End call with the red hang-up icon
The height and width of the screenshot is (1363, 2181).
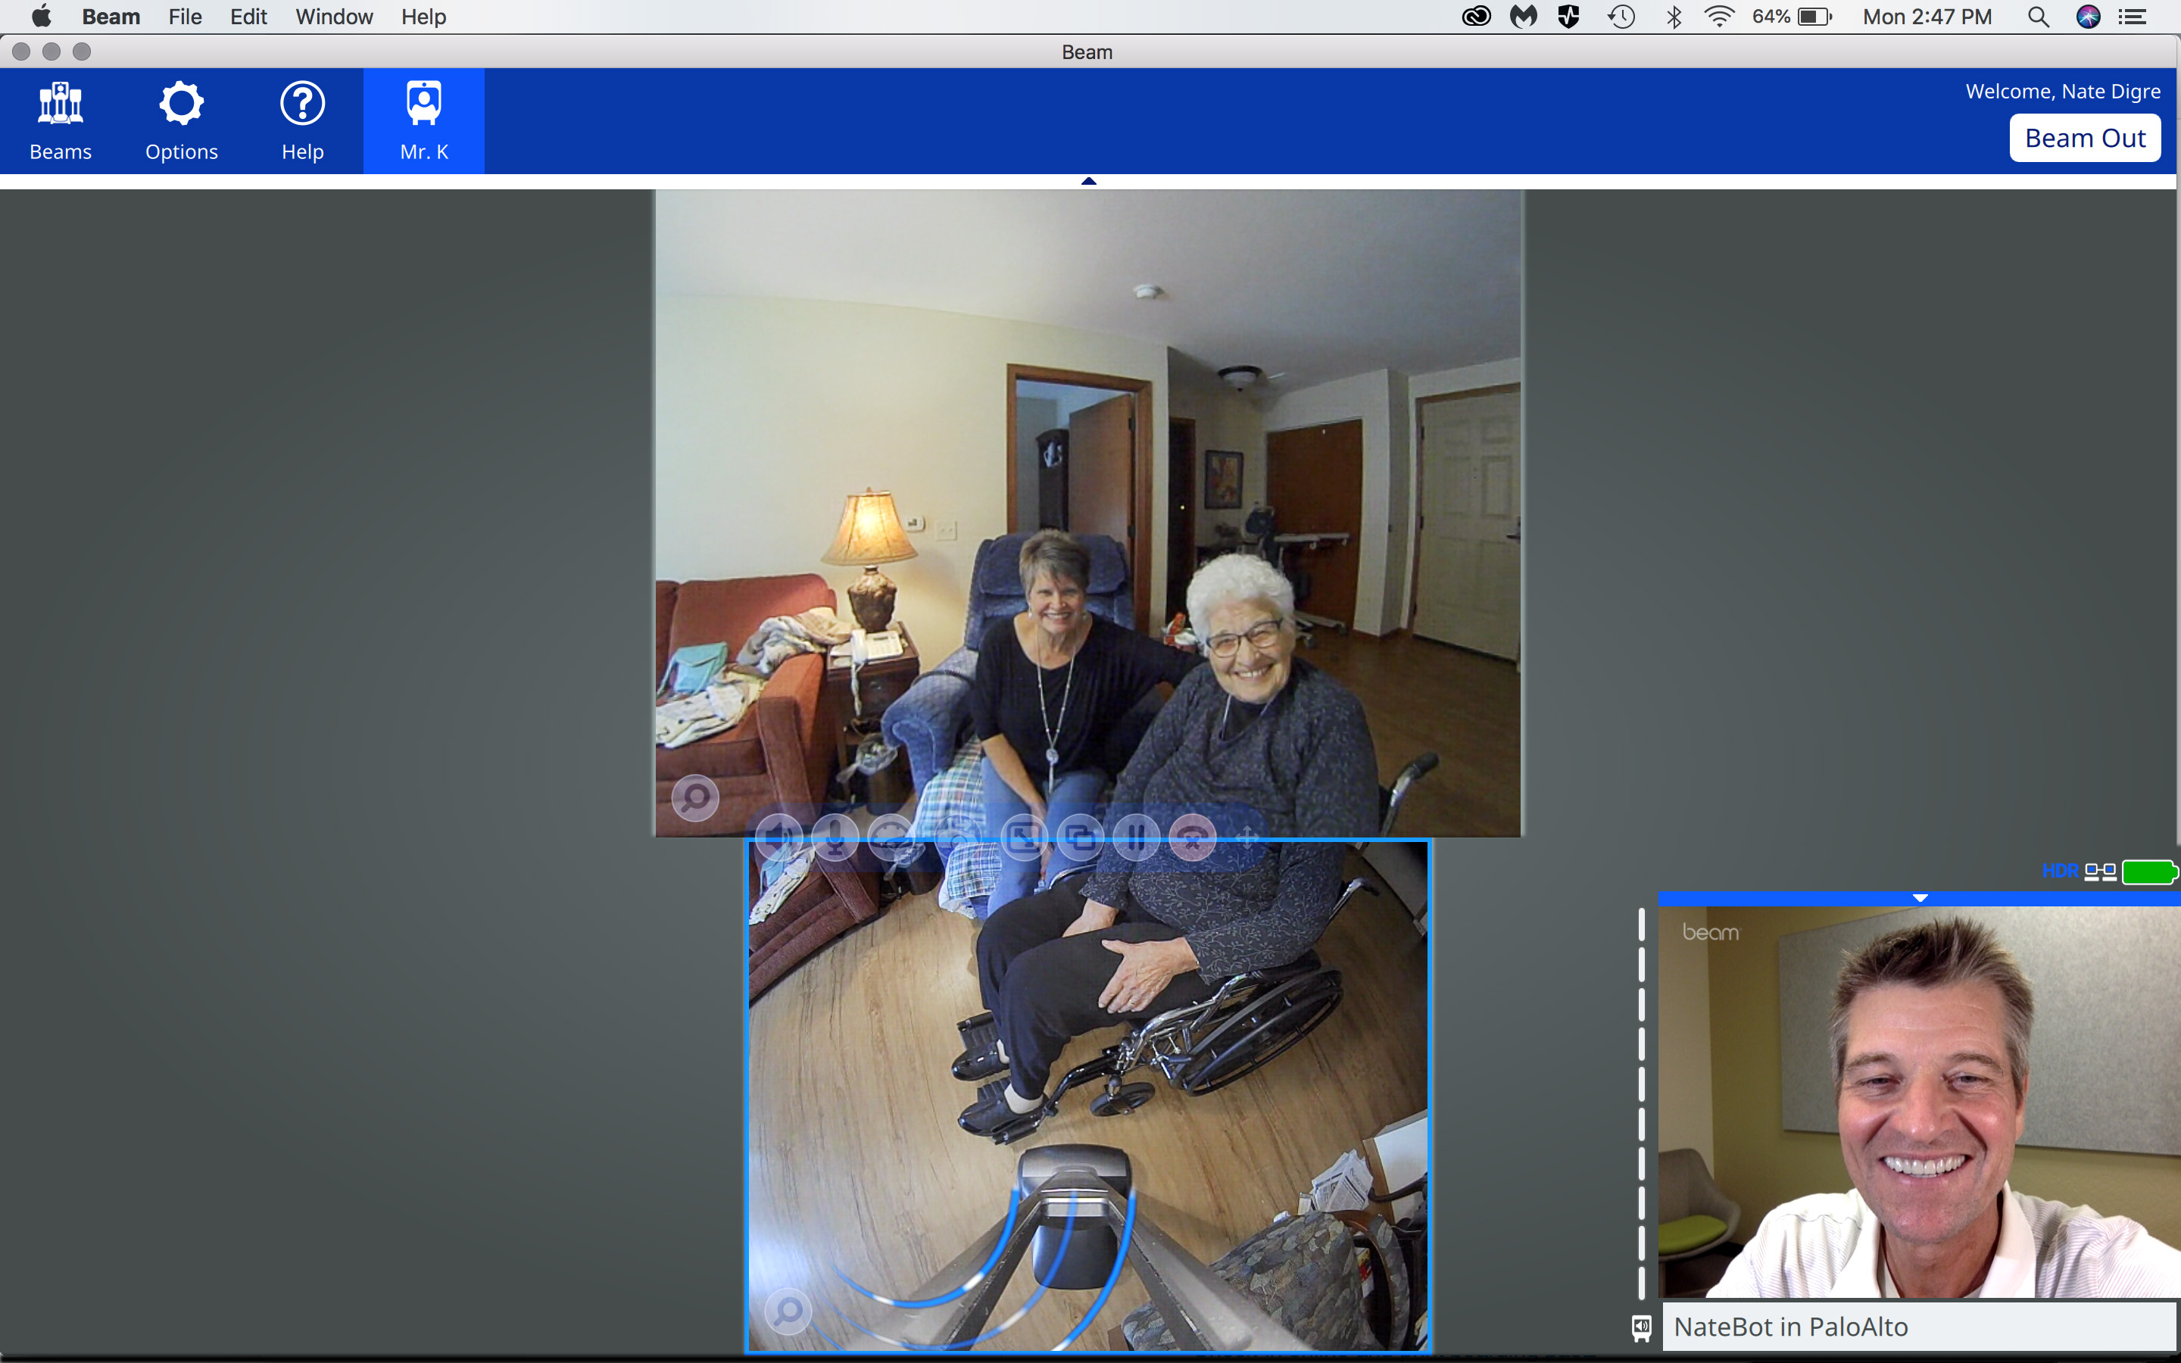(x=1193, y=837)
